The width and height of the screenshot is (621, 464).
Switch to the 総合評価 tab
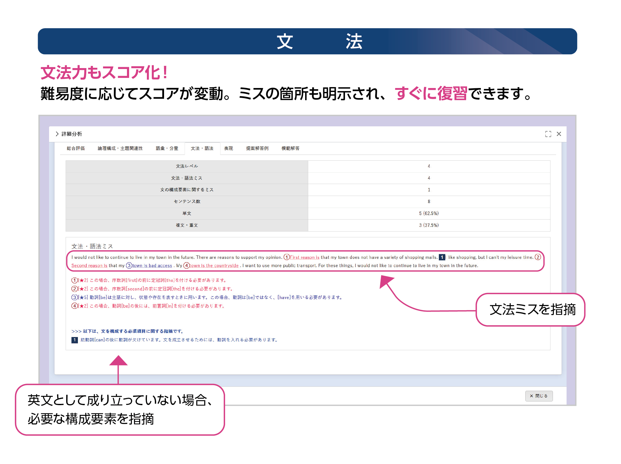[x=76, y=148]
